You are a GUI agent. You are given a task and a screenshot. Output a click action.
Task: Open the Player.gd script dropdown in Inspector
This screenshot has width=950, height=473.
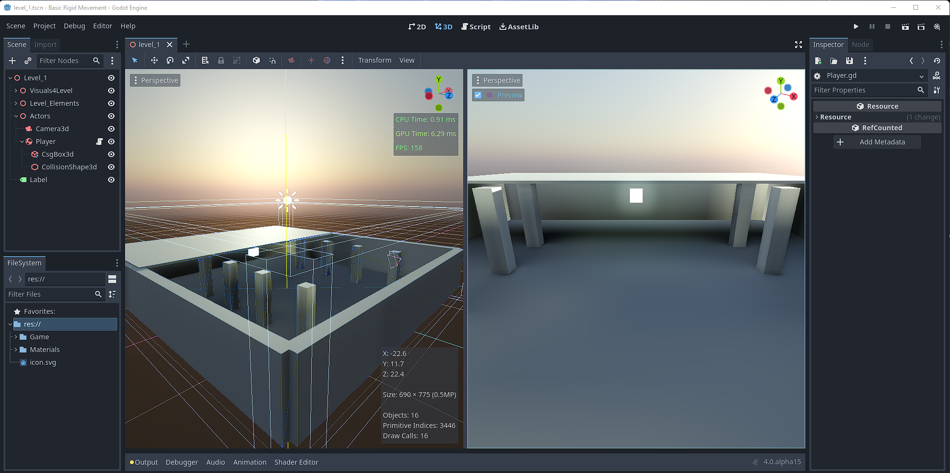[921, 75]
